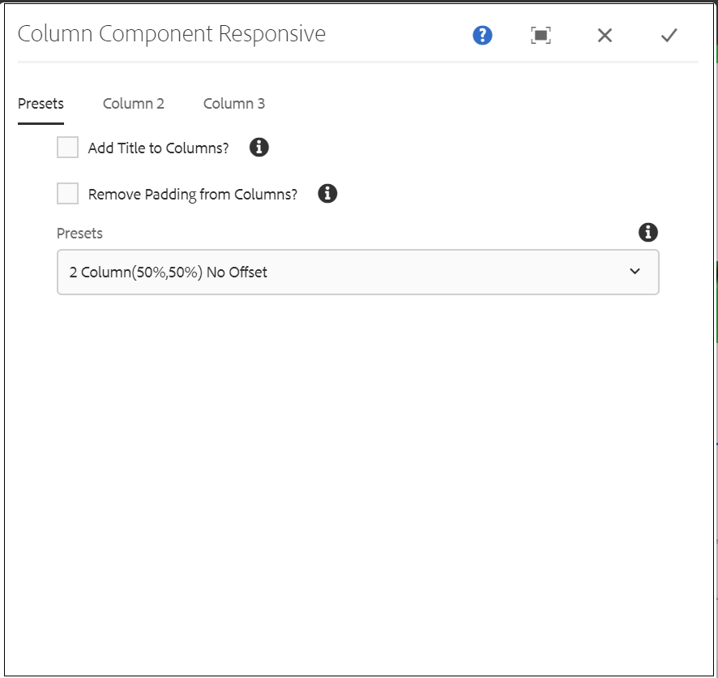This screenshot has width=718, height=678.
Task: Show info for the Presets field
Action: [x=647, y=233]
